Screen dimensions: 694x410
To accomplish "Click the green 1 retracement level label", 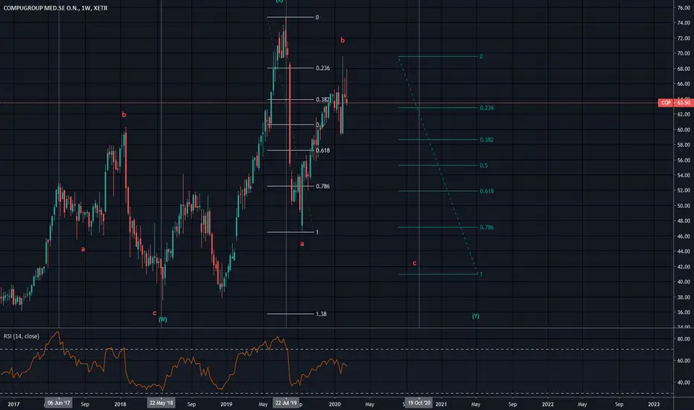I will click(481, 274).
